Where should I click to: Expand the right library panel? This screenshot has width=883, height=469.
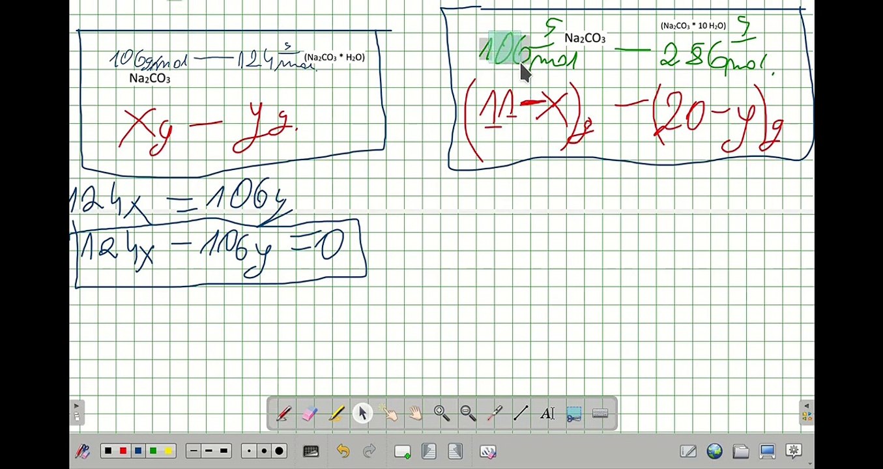click(x=807, y=412)
